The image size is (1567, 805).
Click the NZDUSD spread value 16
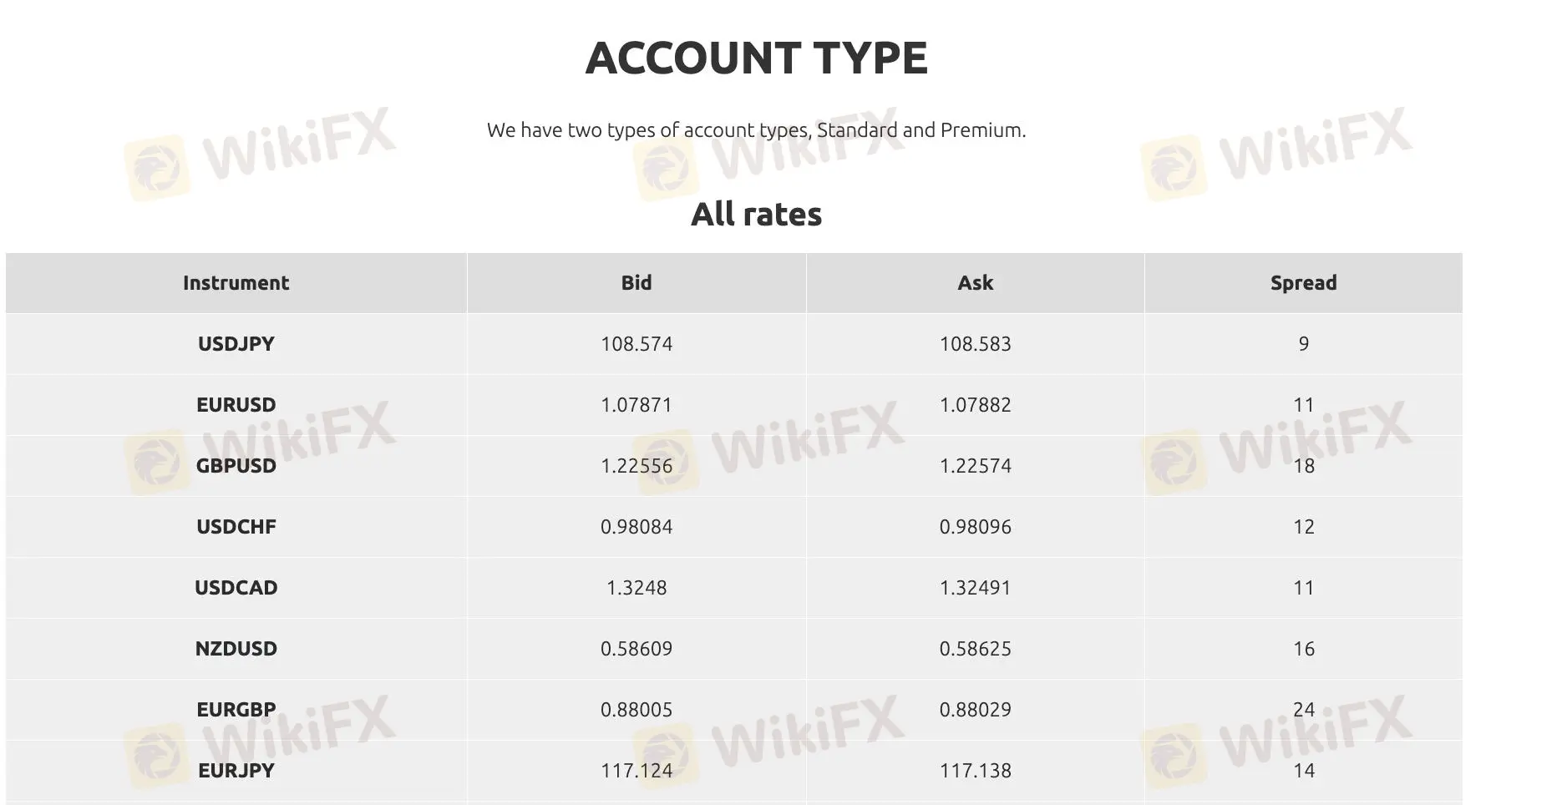pyautogui.click(x=1303, y=649)
